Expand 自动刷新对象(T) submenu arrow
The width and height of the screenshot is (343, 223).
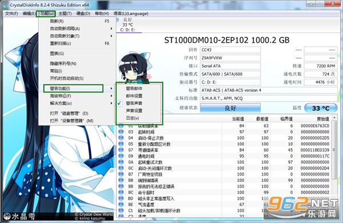pos(111,36)
